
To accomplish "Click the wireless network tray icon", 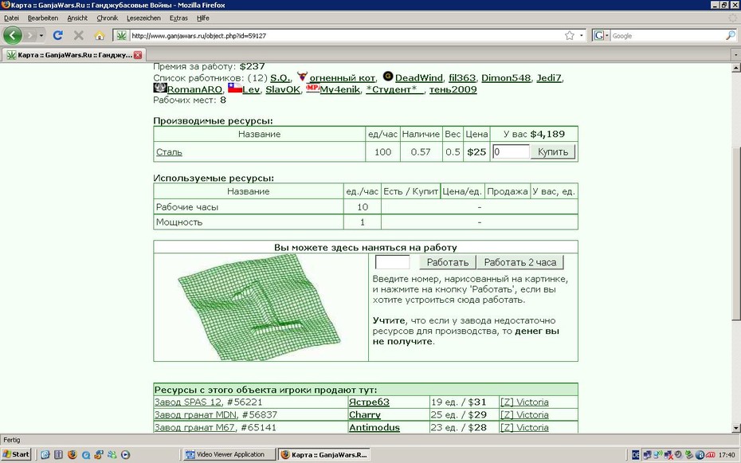I will pos(658,454).
